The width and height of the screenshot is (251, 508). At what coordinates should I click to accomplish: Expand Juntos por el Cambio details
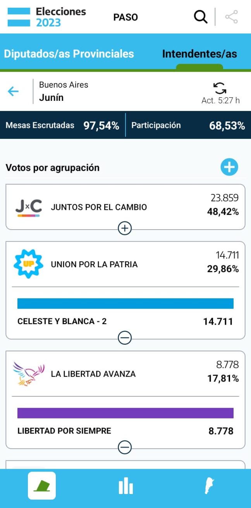pos(125,229)
